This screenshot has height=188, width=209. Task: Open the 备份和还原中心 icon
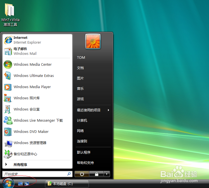(8, 154)
